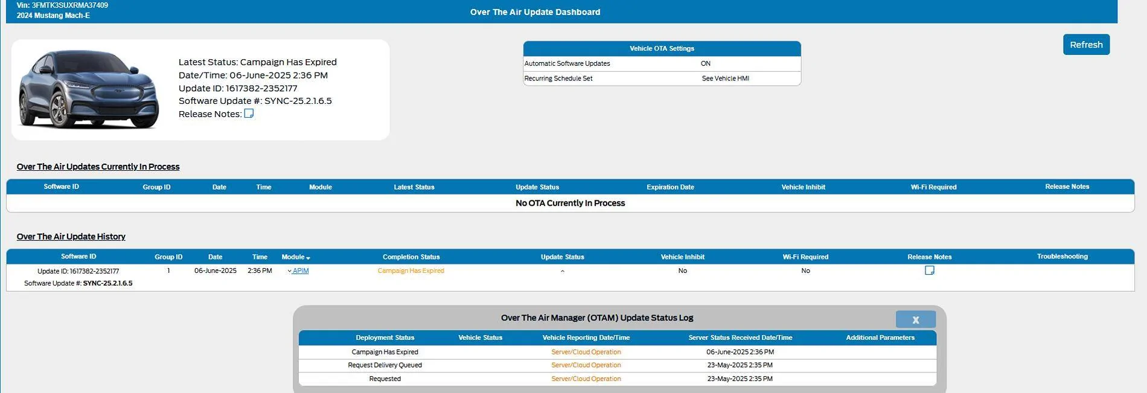1147x393 pixels.
Task: Click Server/Cloud Operation for Request Delivery Queued
Action: tap(586, 365)
